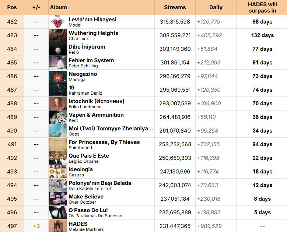
Task: Click the '5 days' cell
Action: 262,212
